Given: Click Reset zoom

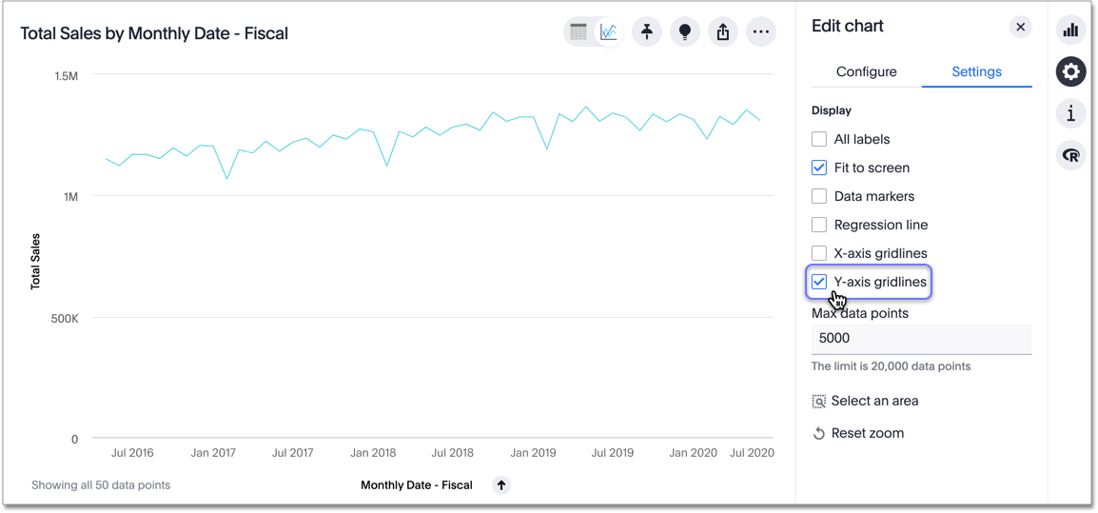Looking at the screenshot, I should pyautogui.click(x=857, y=433).
